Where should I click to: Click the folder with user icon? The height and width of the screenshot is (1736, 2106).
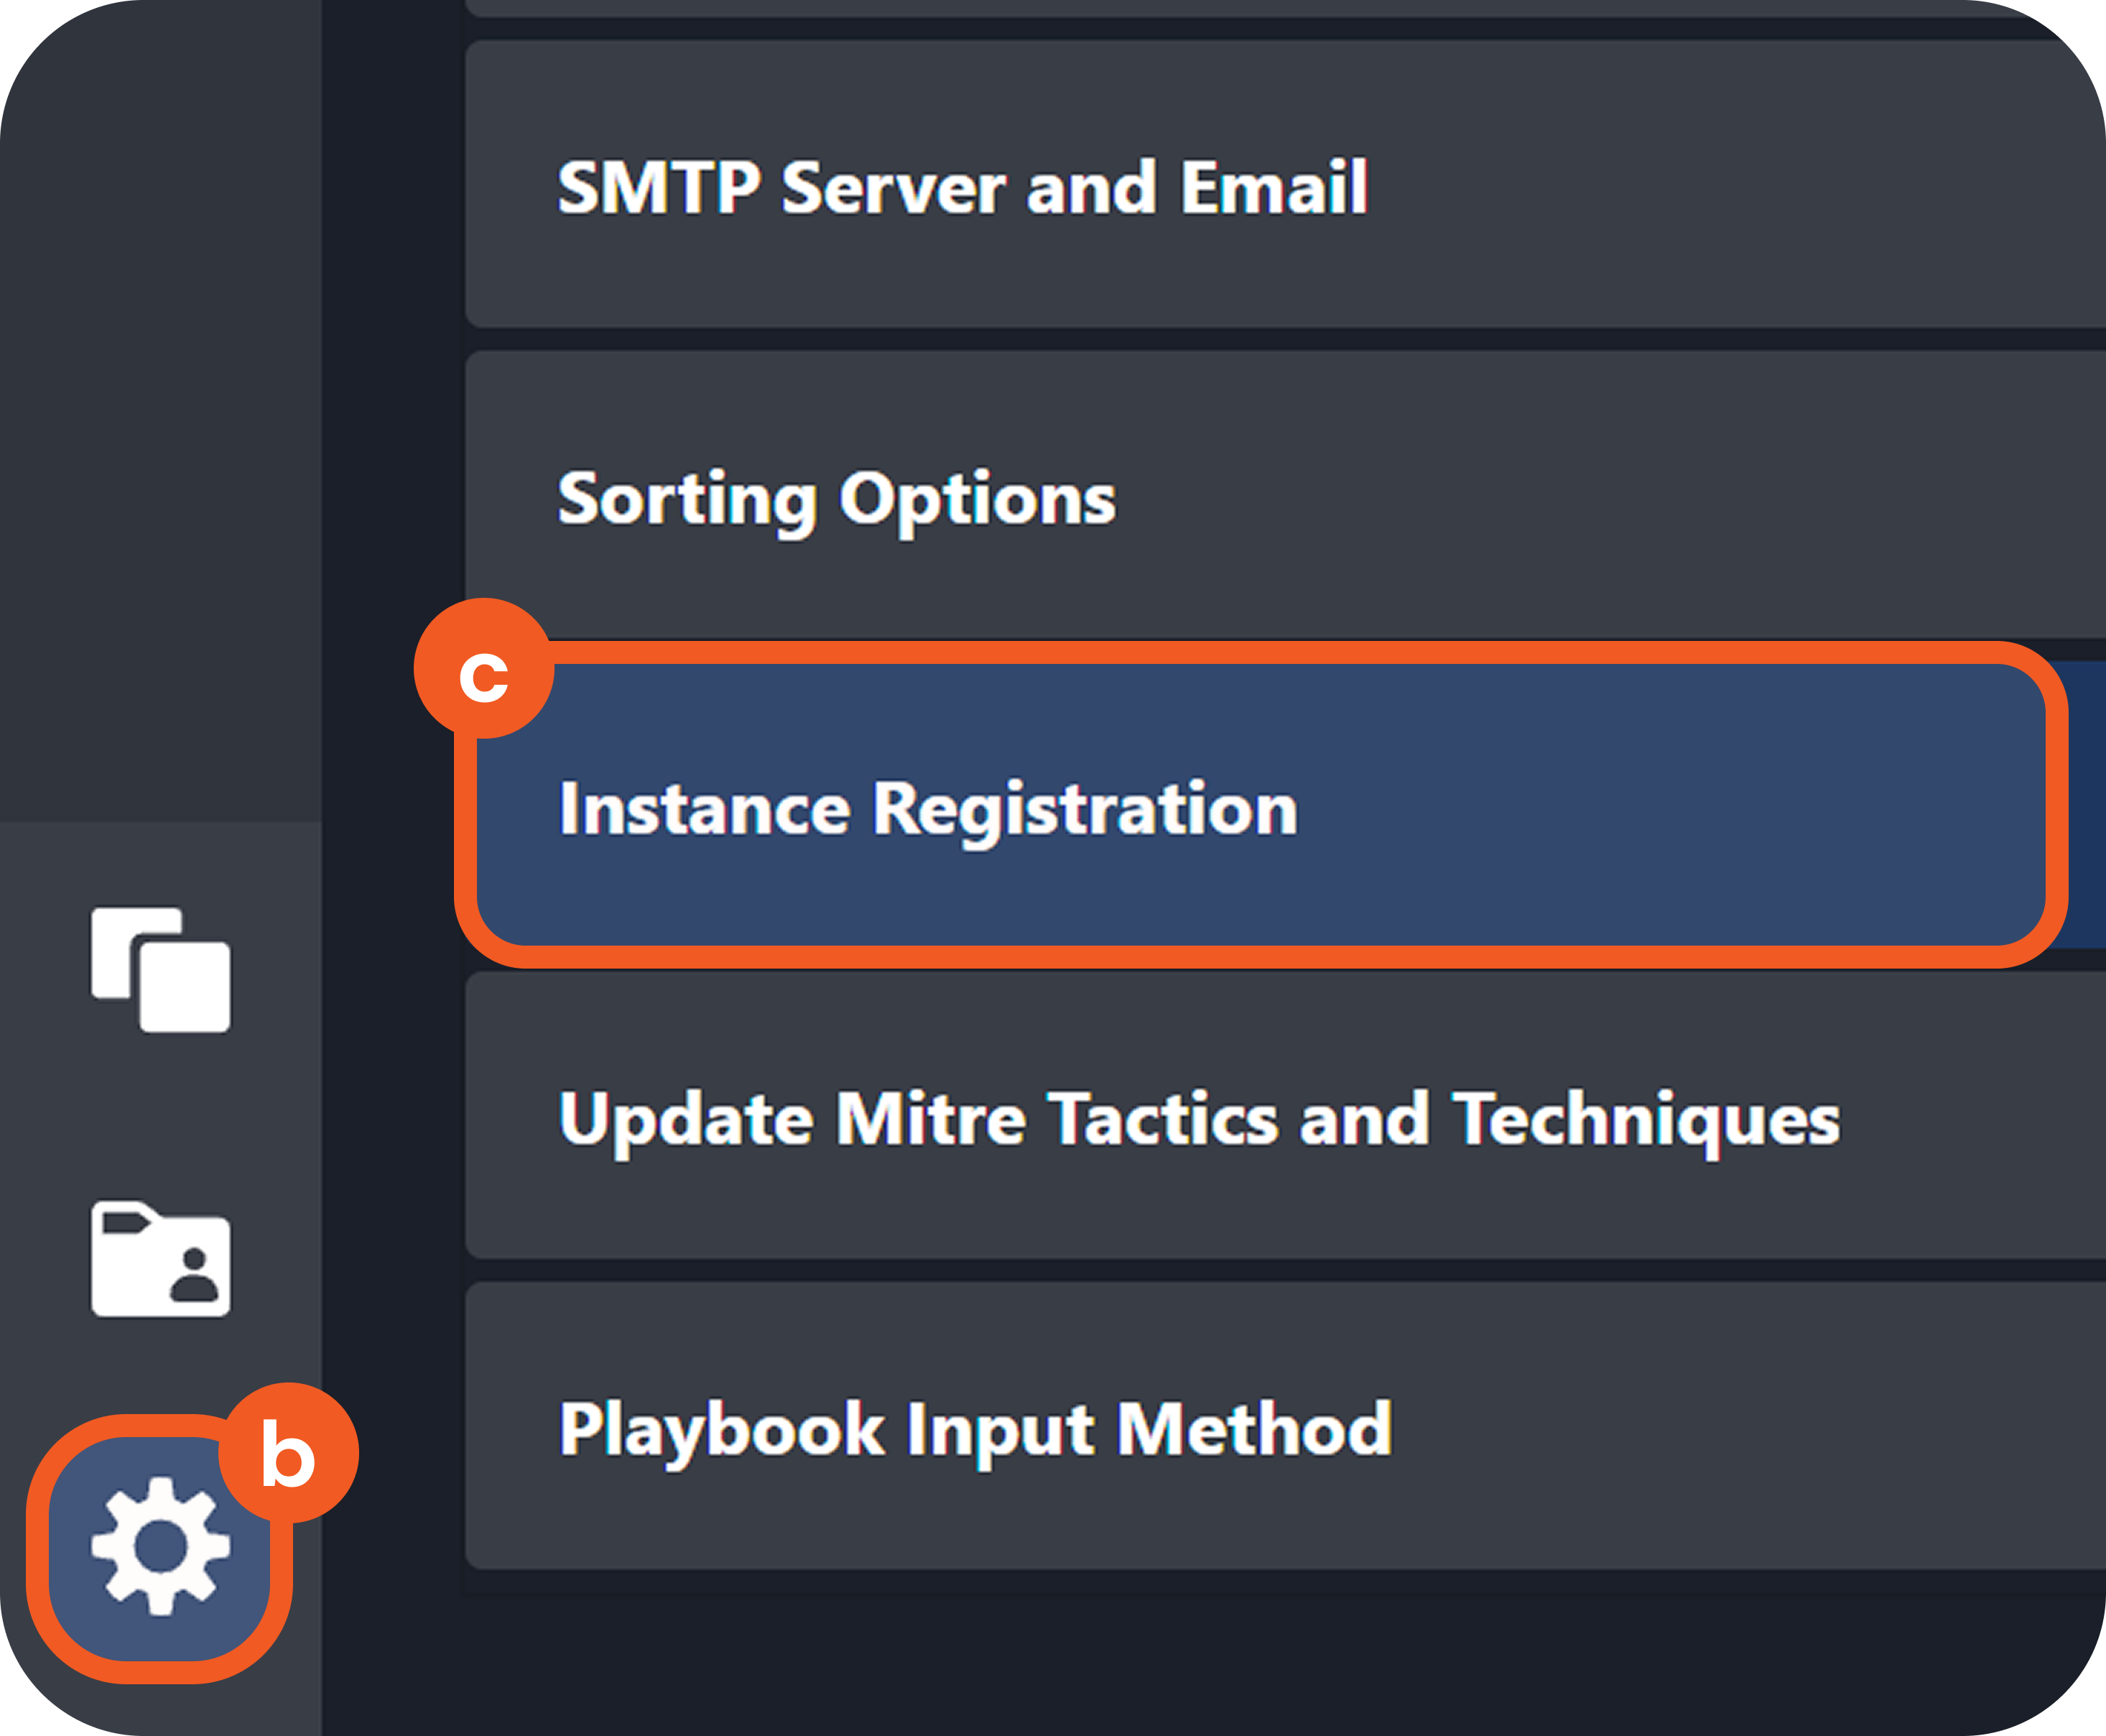(x=160, y=1258)
